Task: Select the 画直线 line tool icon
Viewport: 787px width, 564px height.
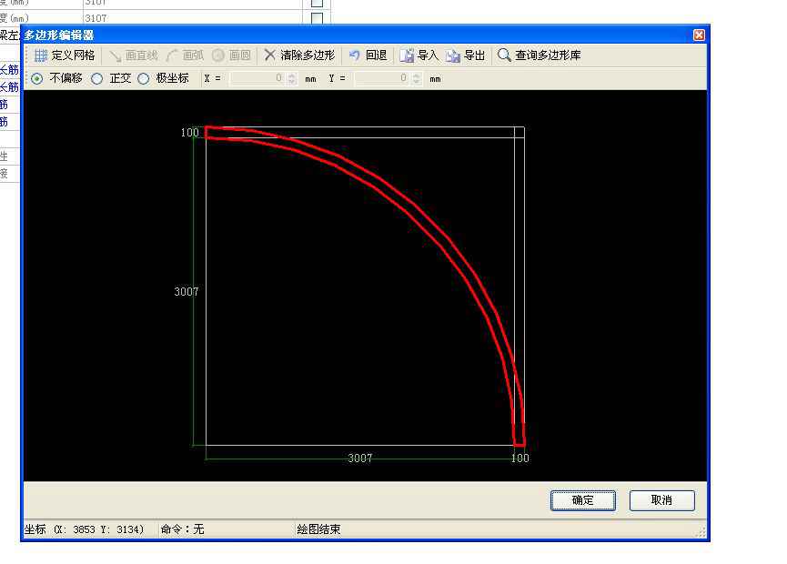Action: pos(115,55)
